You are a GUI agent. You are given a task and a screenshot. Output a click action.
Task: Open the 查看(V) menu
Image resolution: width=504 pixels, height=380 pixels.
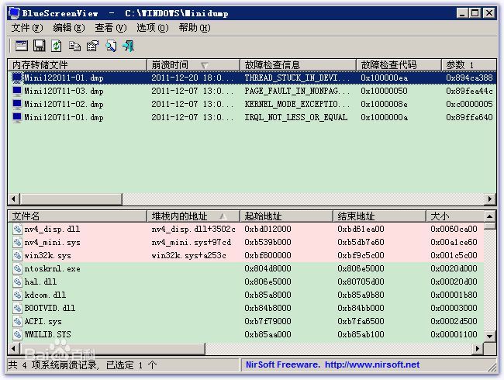(110, 28)
